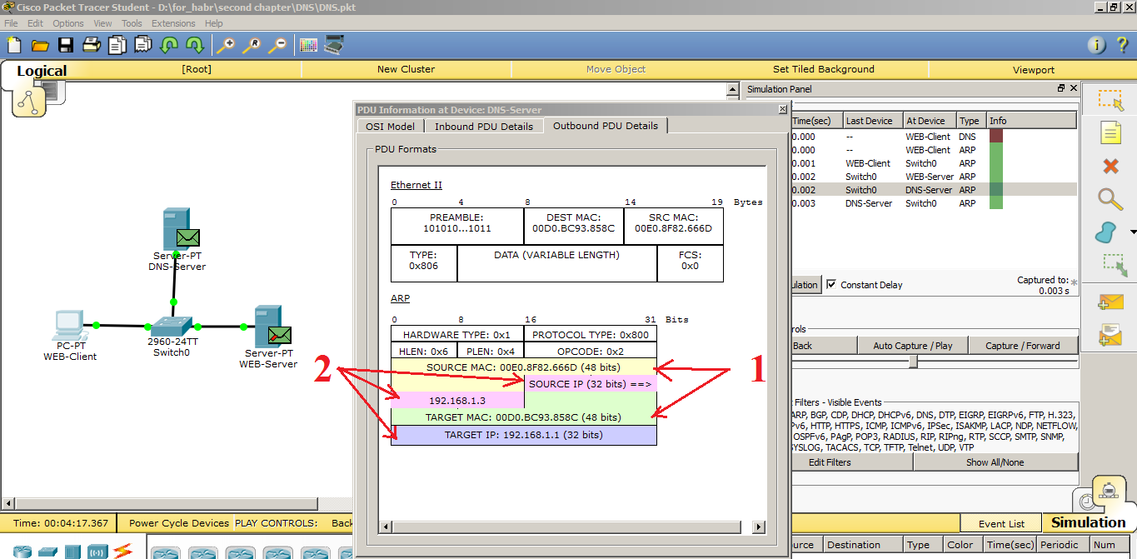Switch to Inbound PDU Details tab
This screenshot has height=559, width=1137.
coord(484,127)
